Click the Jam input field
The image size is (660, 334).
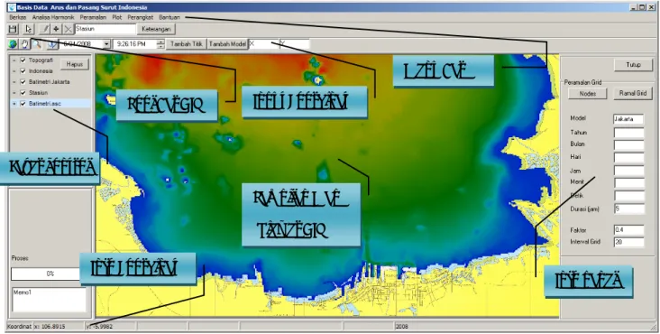coord(628,171)
